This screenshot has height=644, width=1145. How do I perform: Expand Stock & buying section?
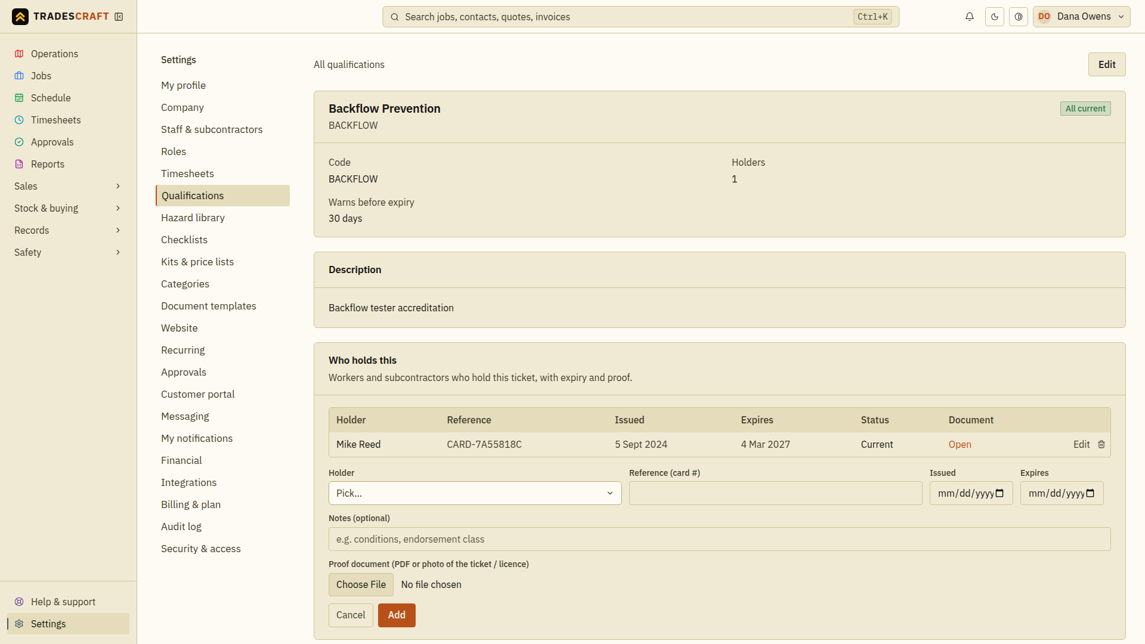pyautogui.click(x=68, y=208)
